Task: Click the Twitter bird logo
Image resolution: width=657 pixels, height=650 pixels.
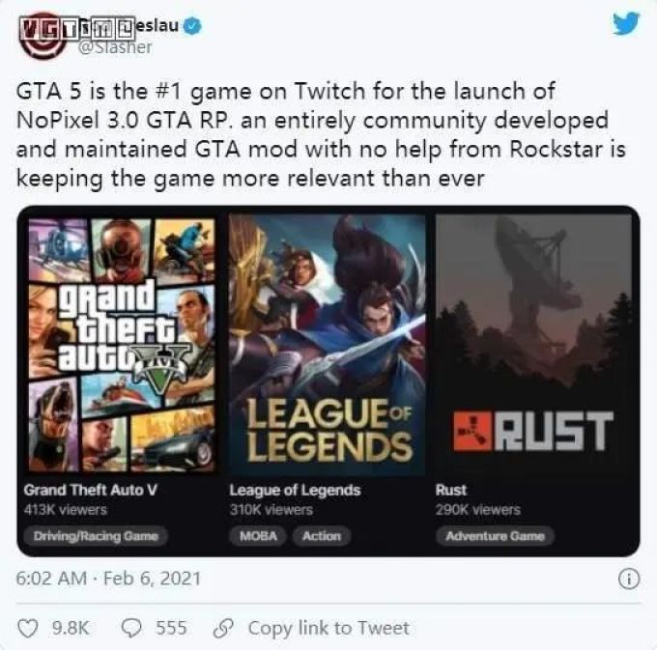Action: point(626,23)
